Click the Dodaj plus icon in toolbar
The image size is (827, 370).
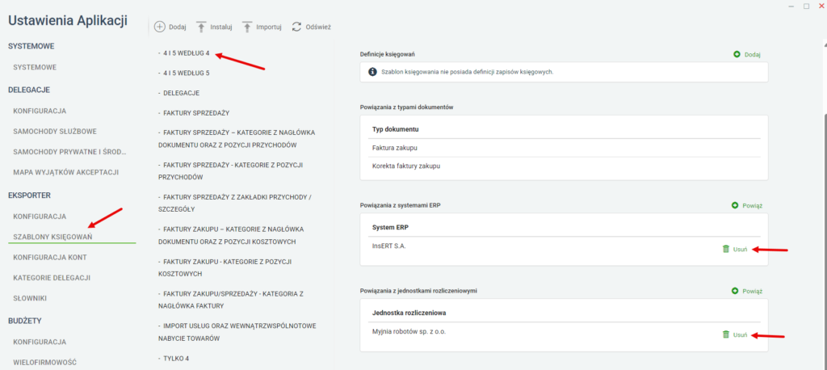[x=159, y=27]
